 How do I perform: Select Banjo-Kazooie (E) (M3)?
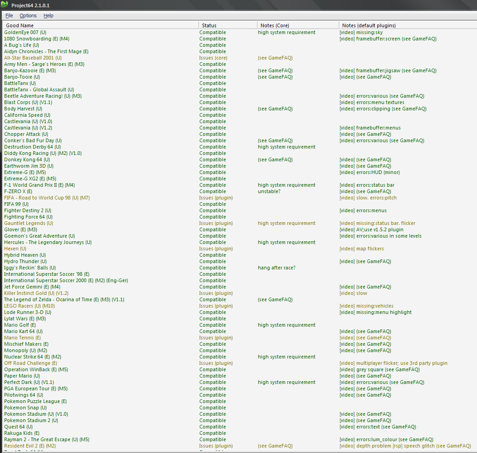30,71
